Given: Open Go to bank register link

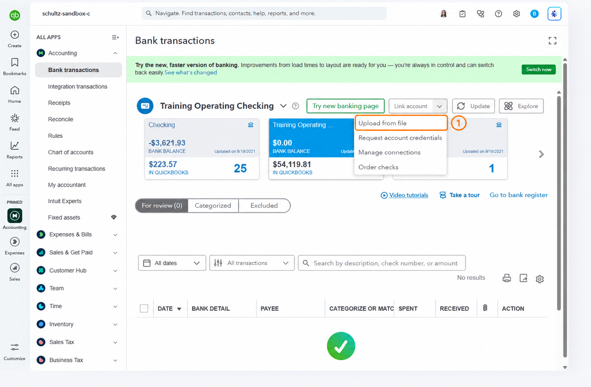Looking at the screenshot, I should pyautogui.click(x=518, y=195).
